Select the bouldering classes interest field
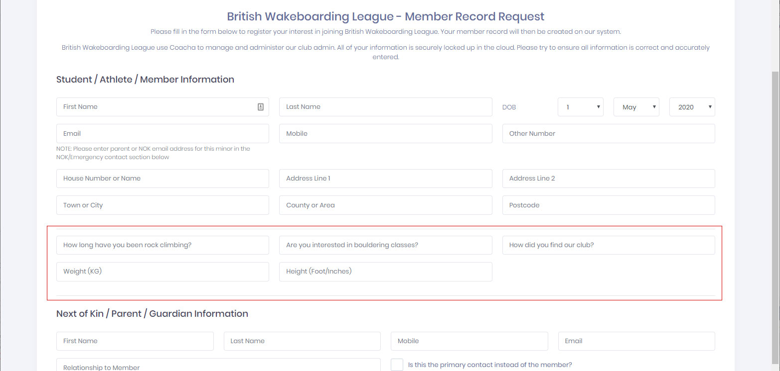This screenshot has height=371, width=780. 385,245
